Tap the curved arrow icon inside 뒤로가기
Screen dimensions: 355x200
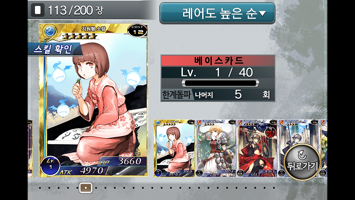[302, 155]
